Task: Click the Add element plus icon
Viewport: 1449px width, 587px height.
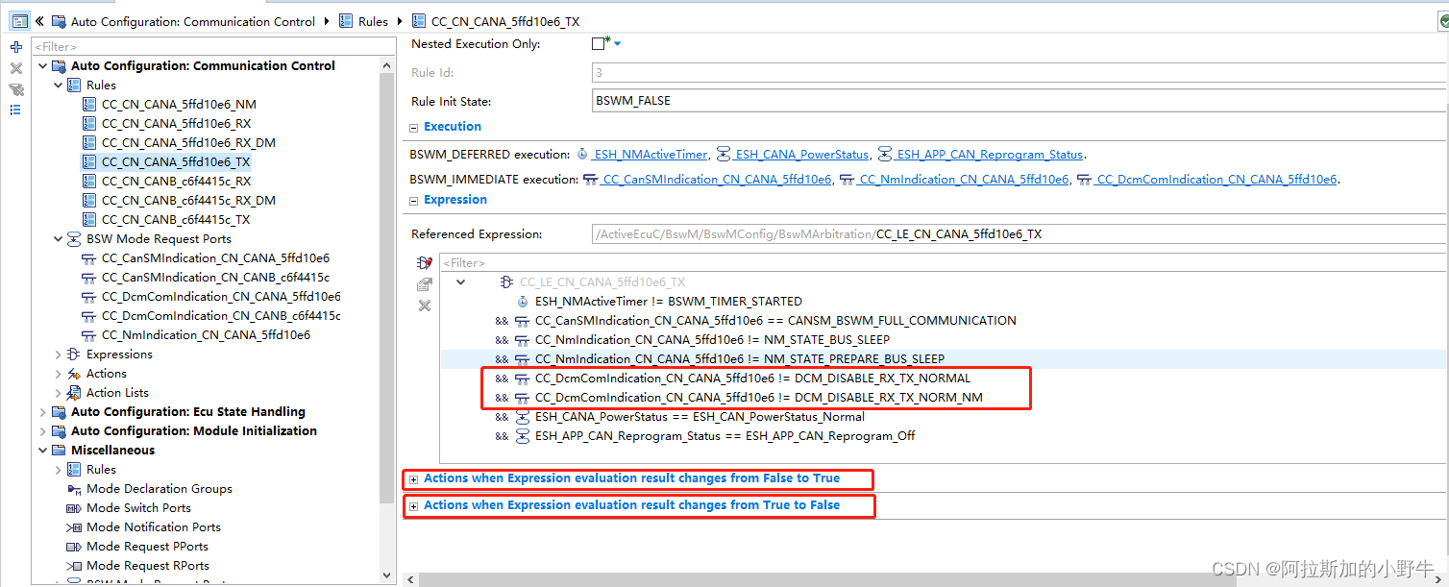Action: 15,45
